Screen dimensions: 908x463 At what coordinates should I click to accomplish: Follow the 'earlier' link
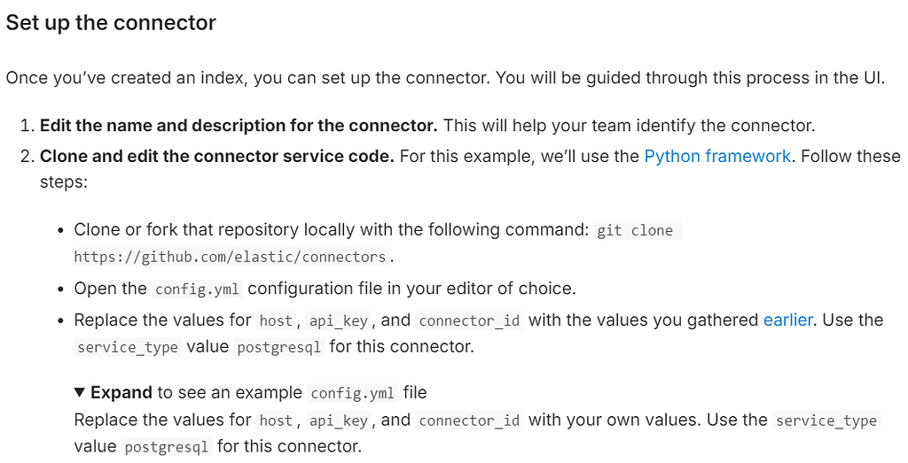(787, 320)
